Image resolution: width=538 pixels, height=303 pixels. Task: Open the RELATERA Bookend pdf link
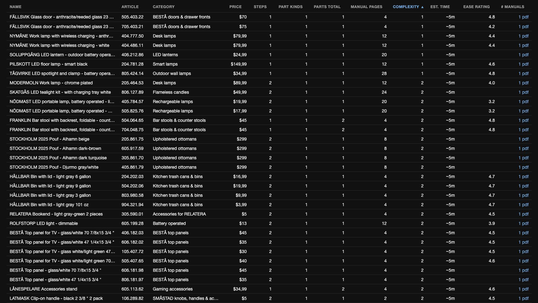(523, 214)
